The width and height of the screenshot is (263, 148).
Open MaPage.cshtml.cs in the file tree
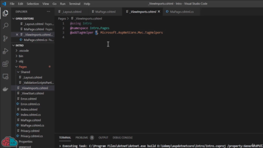[33, 125]
